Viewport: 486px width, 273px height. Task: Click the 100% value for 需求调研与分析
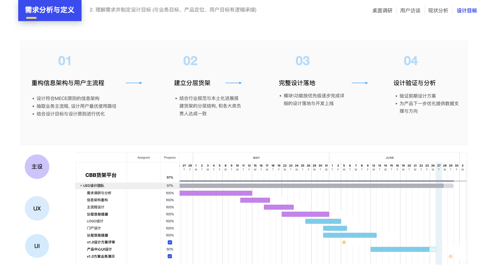pos(170,193)
